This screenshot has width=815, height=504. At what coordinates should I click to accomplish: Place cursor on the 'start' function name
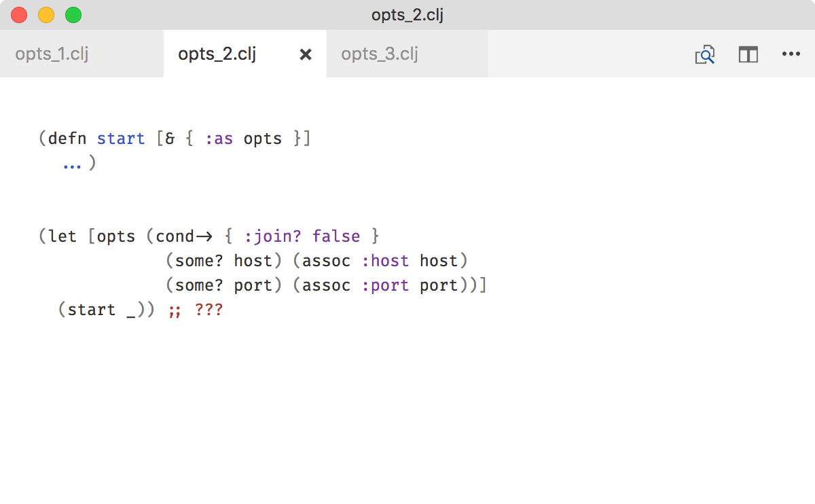[121, 139]
